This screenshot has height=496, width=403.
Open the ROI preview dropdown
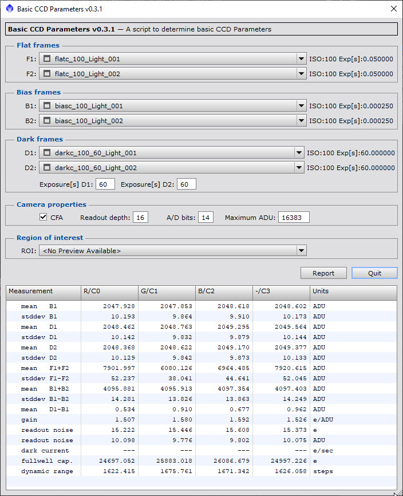point(172,250)
